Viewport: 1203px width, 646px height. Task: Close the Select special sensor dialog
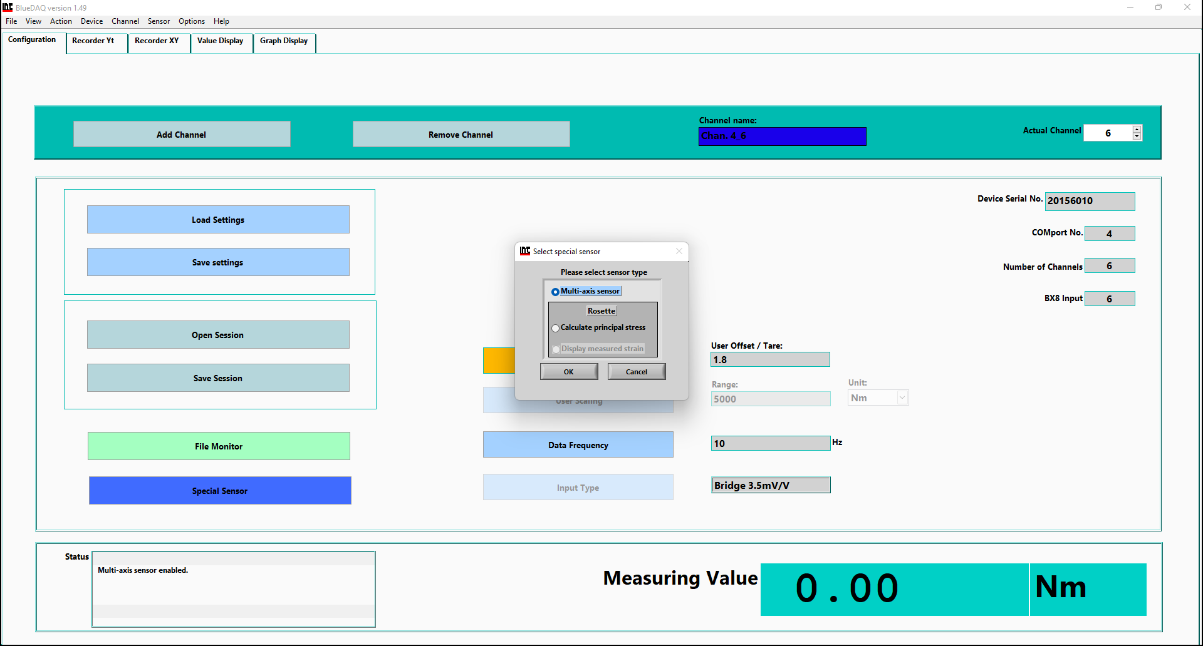click(679, 251)
